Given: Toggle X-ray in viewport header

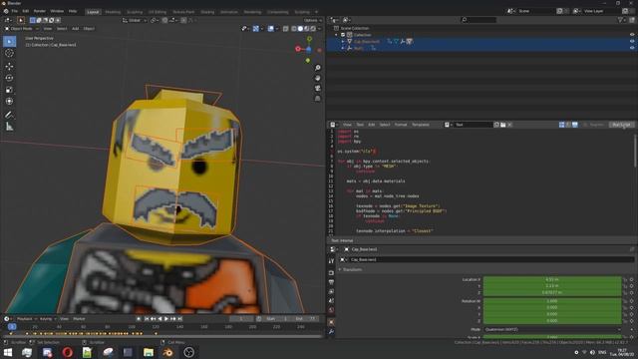Looking at the screenshot, I should [286, 29].
